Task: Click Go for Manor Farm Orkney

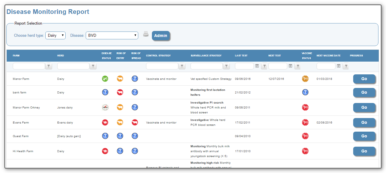Action: 364,107
